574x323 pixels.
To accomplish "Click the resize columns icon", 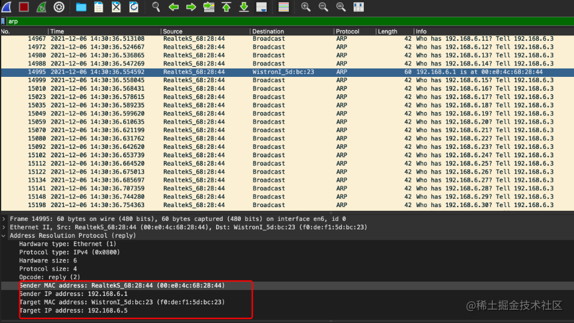I will point(358,7).
